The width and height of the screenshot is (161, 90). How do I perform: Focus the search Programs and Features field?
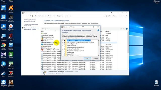[118, 16]
